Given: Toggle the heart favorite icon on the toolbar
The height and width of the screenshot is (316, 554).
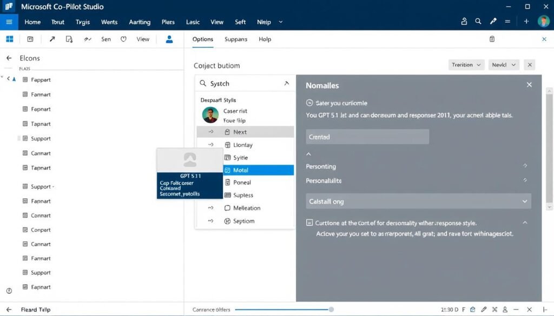Looking at the screenshot, I should tap(123, 39).
